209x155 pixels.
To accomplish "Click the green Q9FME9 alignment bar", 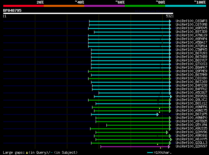I will 129,72.
